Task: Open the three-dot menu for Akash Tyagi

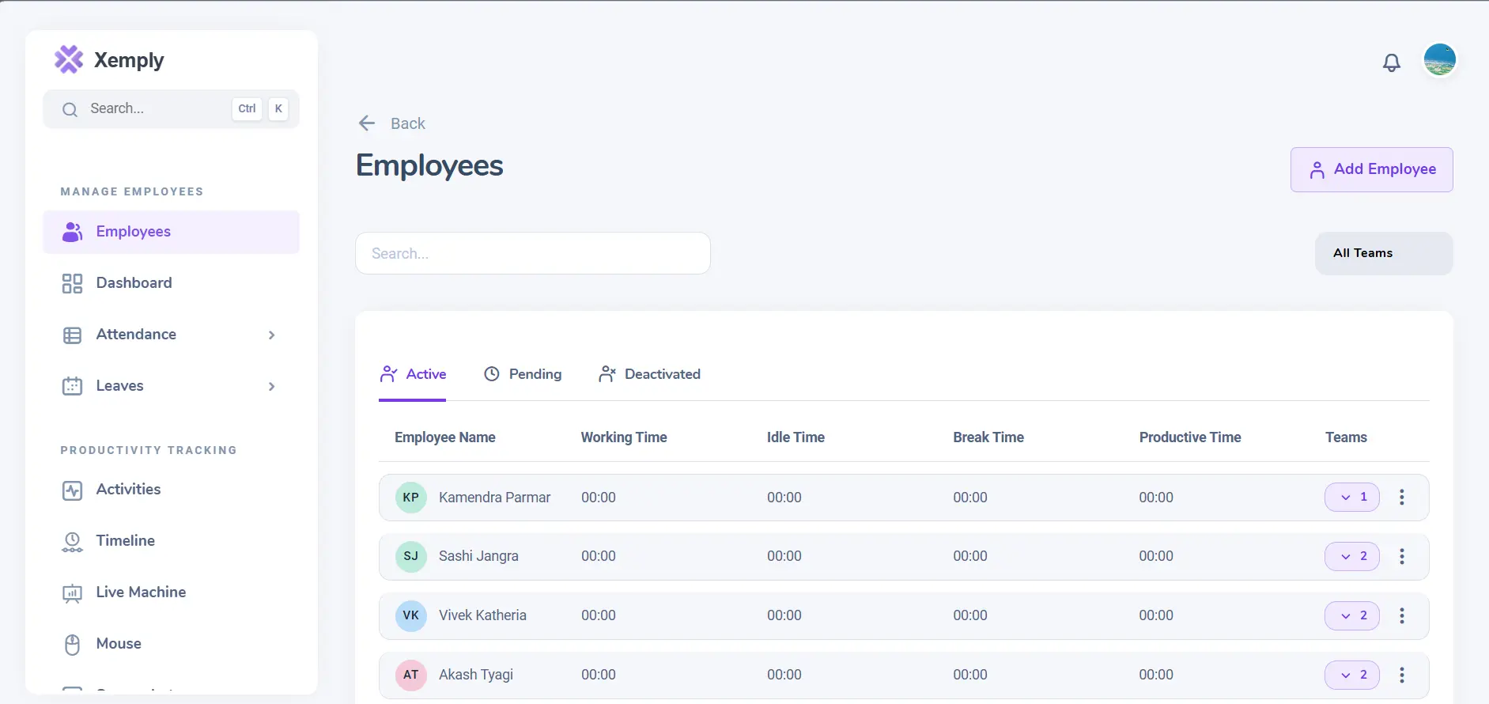Action: pos(1402,676)
